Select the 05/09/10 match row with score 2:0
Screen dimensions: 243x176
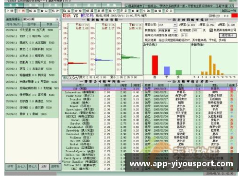tap(32, 101)
